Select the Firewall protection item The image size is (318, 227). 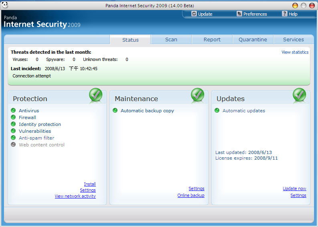coord(27,118)
